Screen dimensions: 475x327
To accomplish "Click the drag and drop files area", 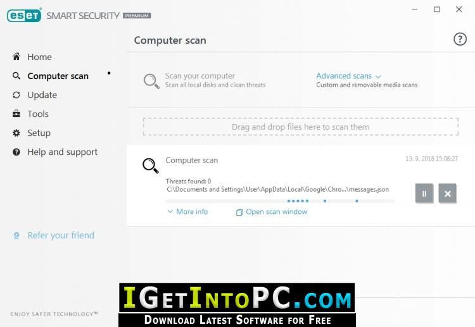I will pyautogui.click(x=300, y=126).
